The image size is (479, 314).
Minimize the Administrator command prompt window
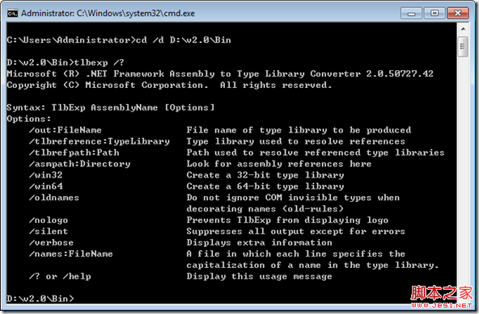click(x=411, y=14)
